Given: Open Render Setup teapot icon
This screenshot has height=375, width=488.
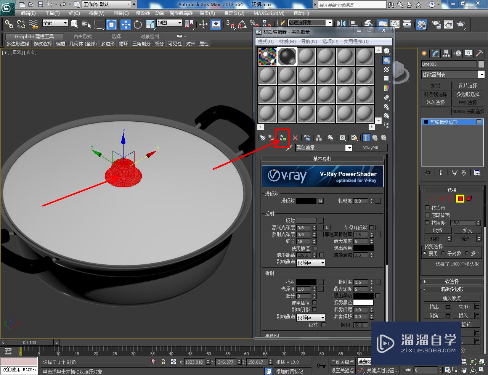Looking at the screenshot, I should pos(436,24).
